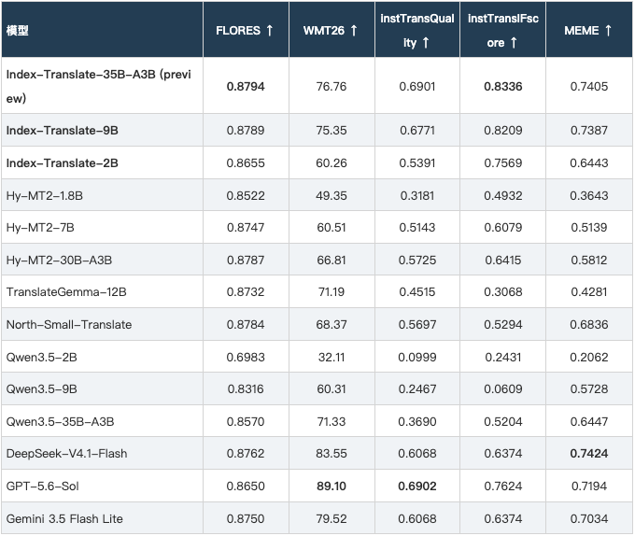
Task: Click bold WMT26 value 89.10
Action: (332, 486)
